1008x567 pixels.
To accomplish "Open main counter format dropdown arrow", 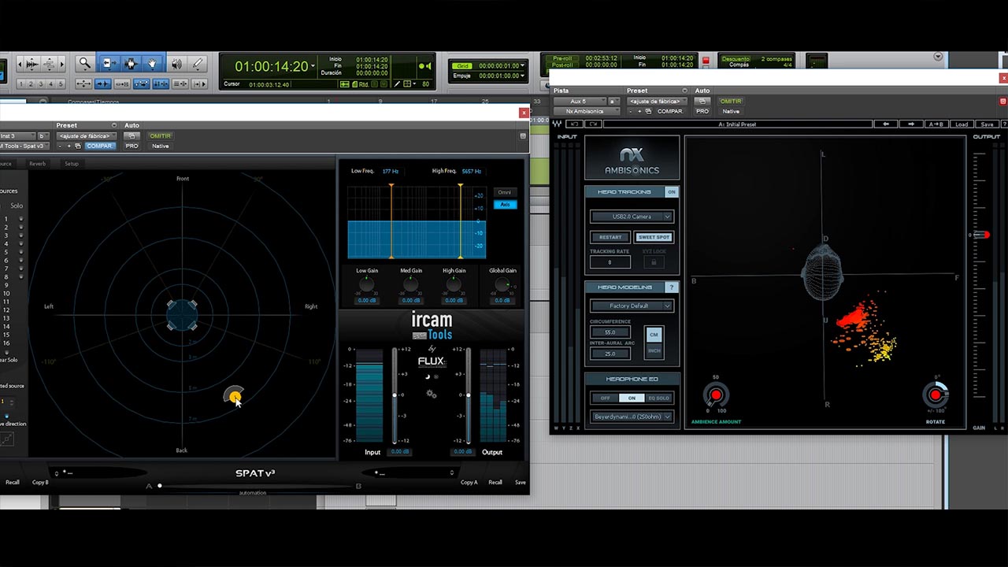I will (x=313, y=66).
